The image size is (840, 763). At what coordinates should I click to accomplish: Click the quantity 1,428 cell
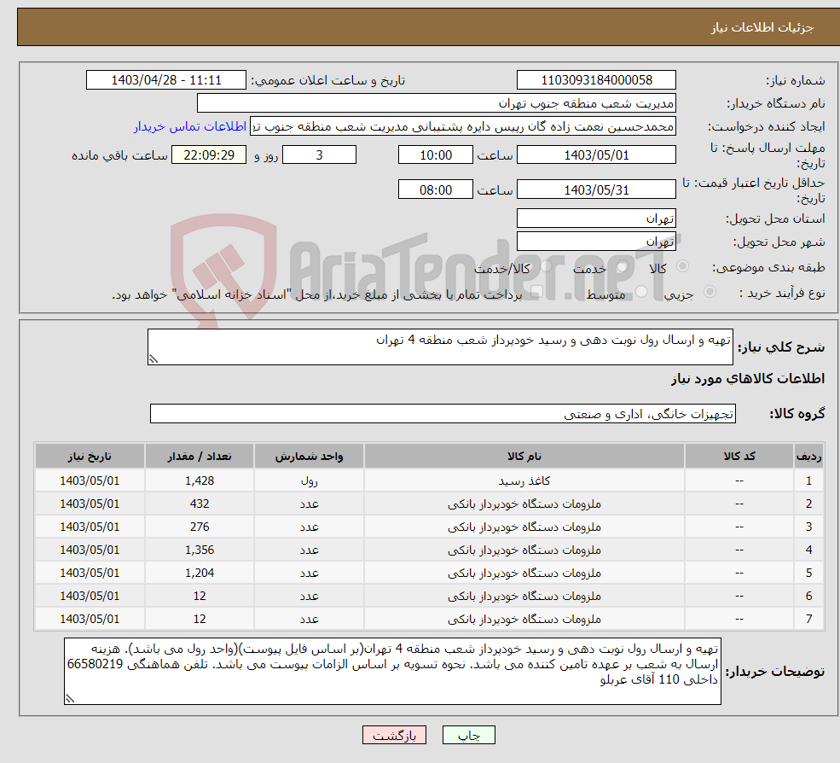(x=200, y=481)
